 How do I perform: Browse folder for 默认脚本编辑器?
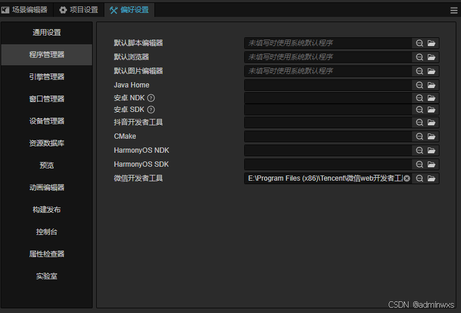pyautogui.click(x=431, y=43)
